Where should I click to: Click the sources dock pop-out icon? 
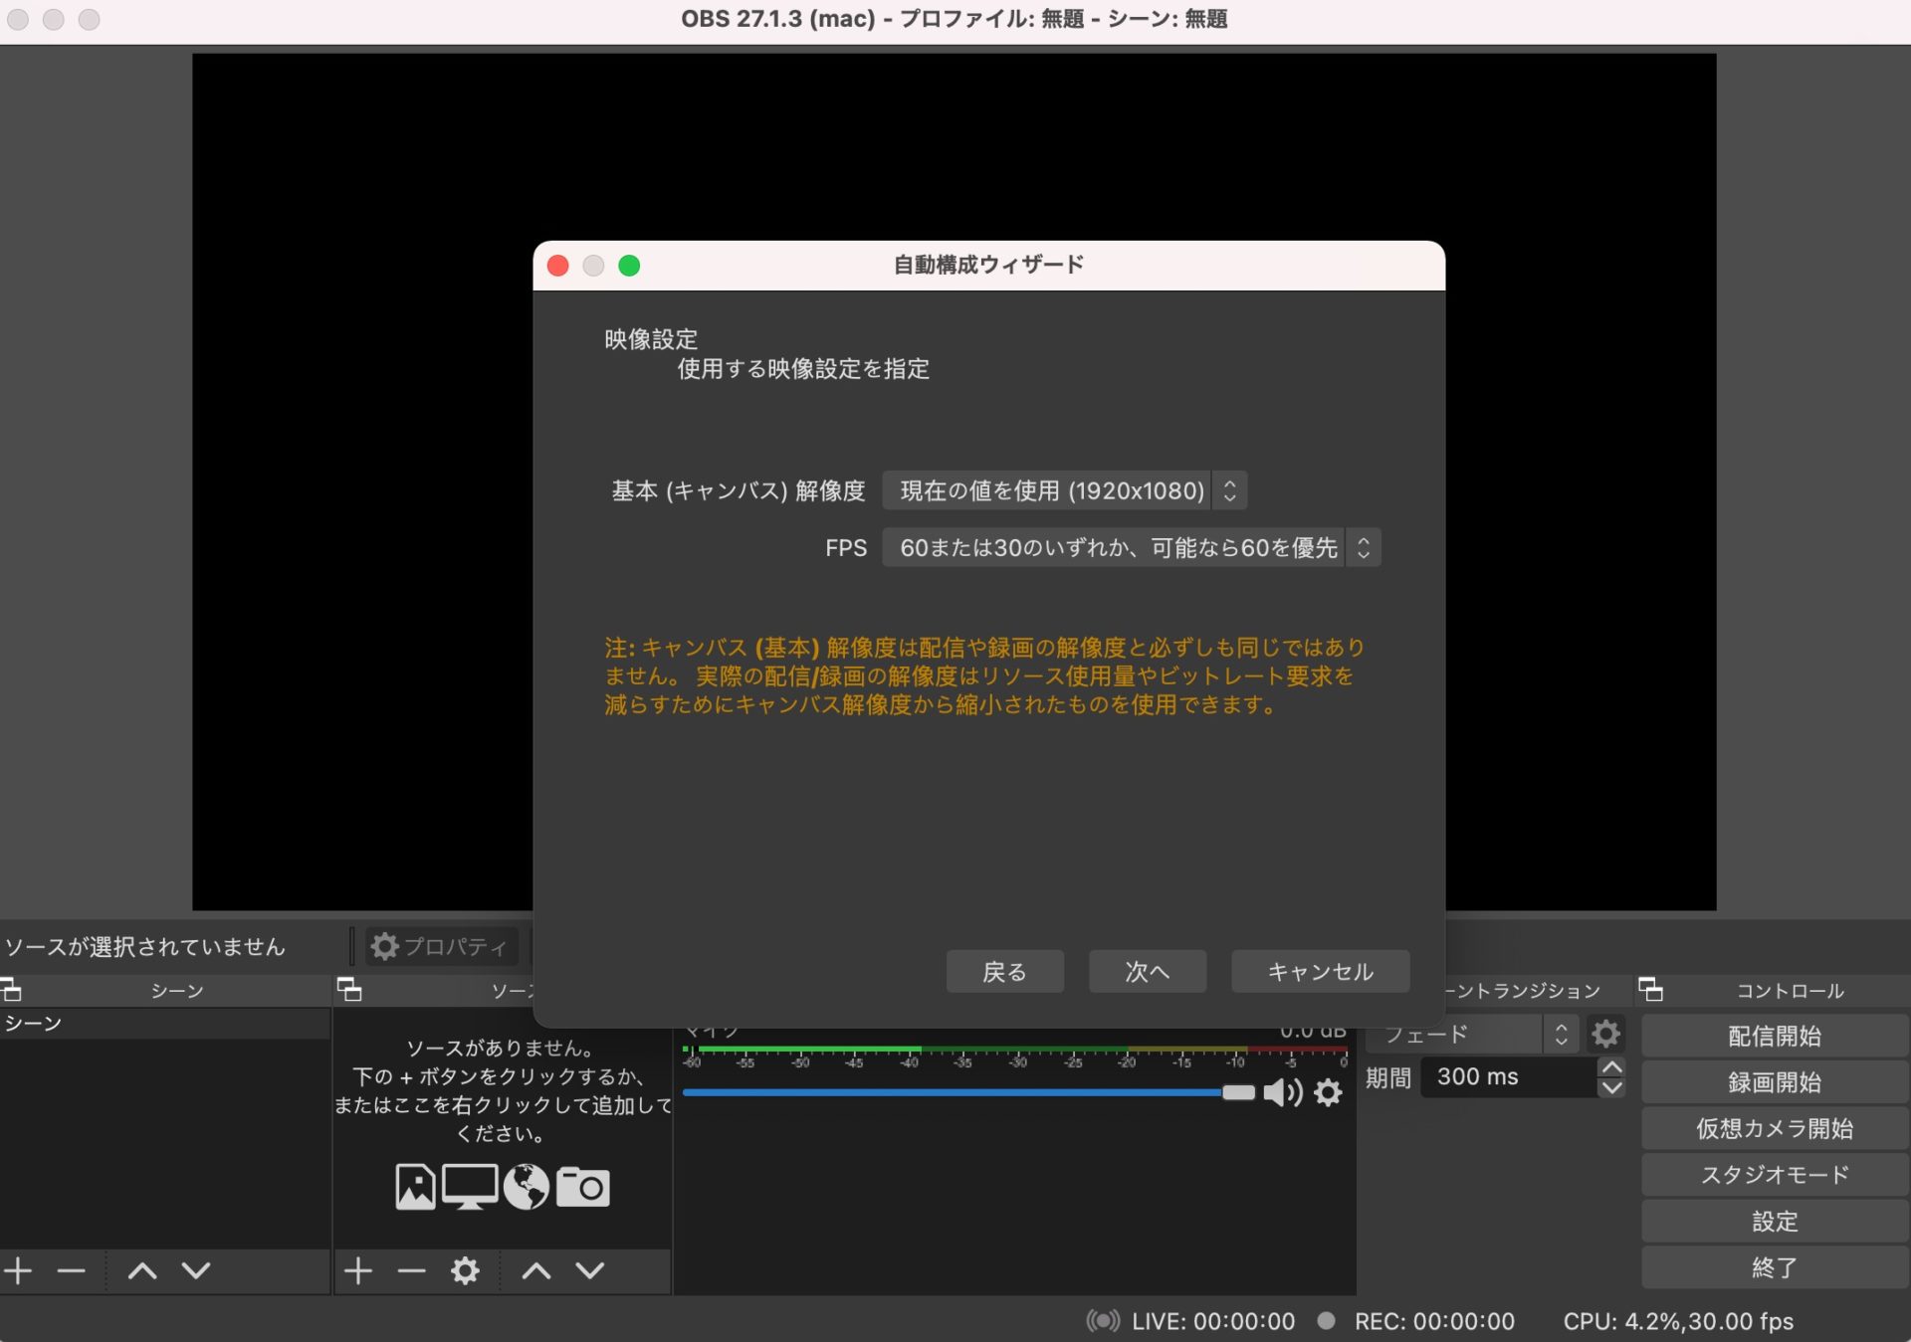349,990
